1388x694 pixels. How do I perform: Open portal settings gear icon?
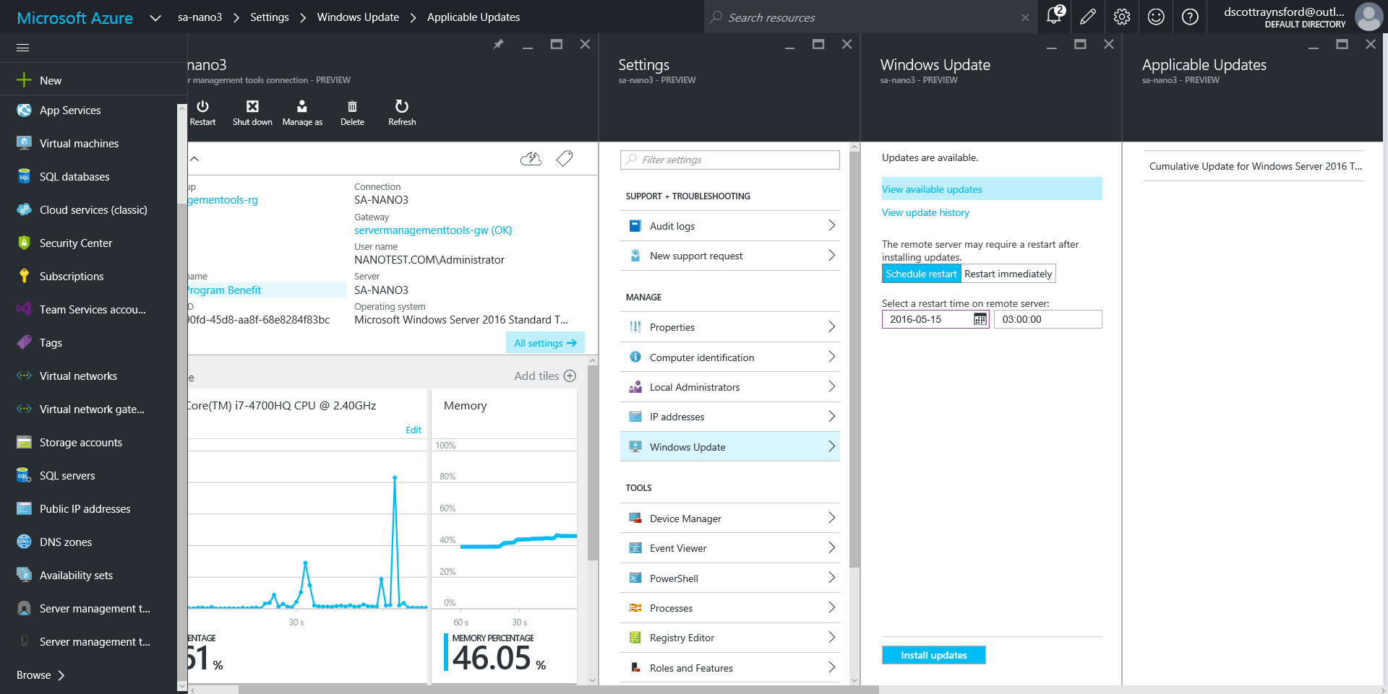pyautogui.click(x=1121, y=17)
